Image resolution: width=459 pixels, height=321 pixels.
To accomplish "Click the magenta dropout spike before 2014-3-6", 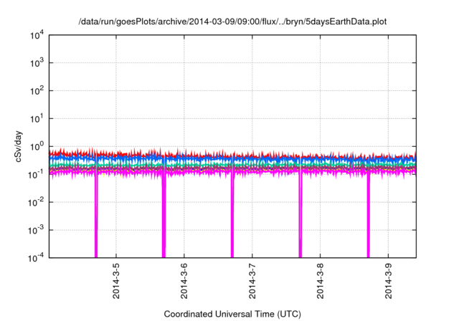I will pos(164,215).
